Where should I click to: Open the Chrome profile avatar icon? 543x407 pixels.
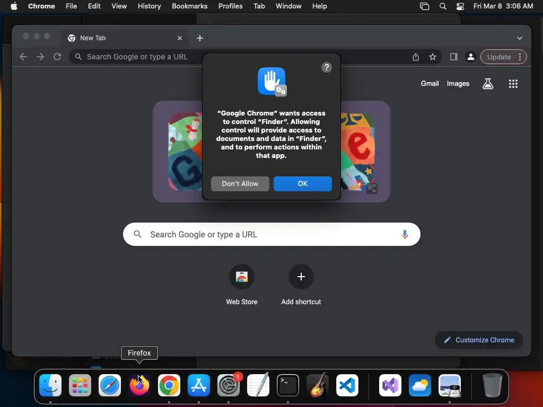tap(471, 57)
